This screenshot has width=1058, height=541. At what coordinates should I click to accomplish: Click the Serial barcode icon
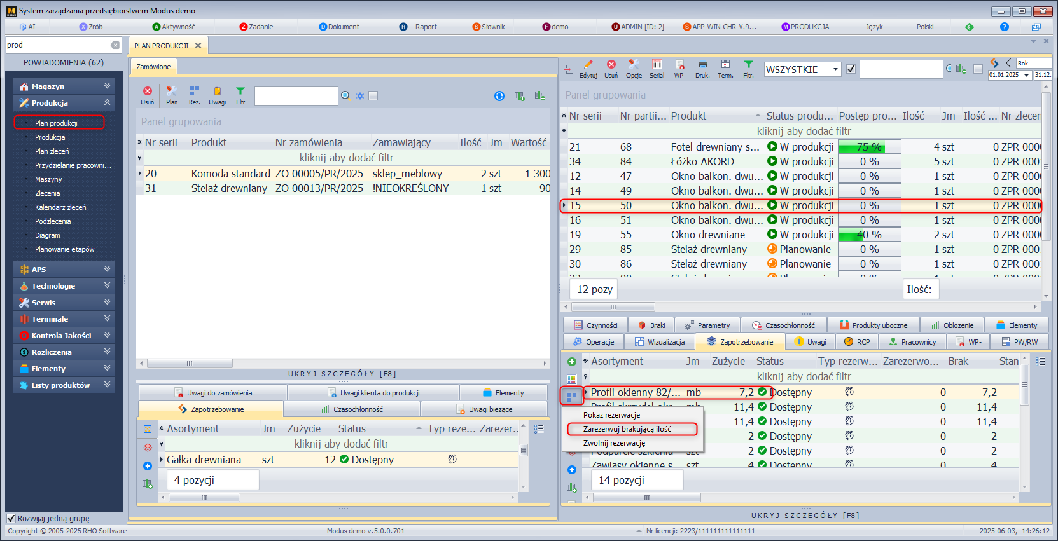[x=657, y=65]
